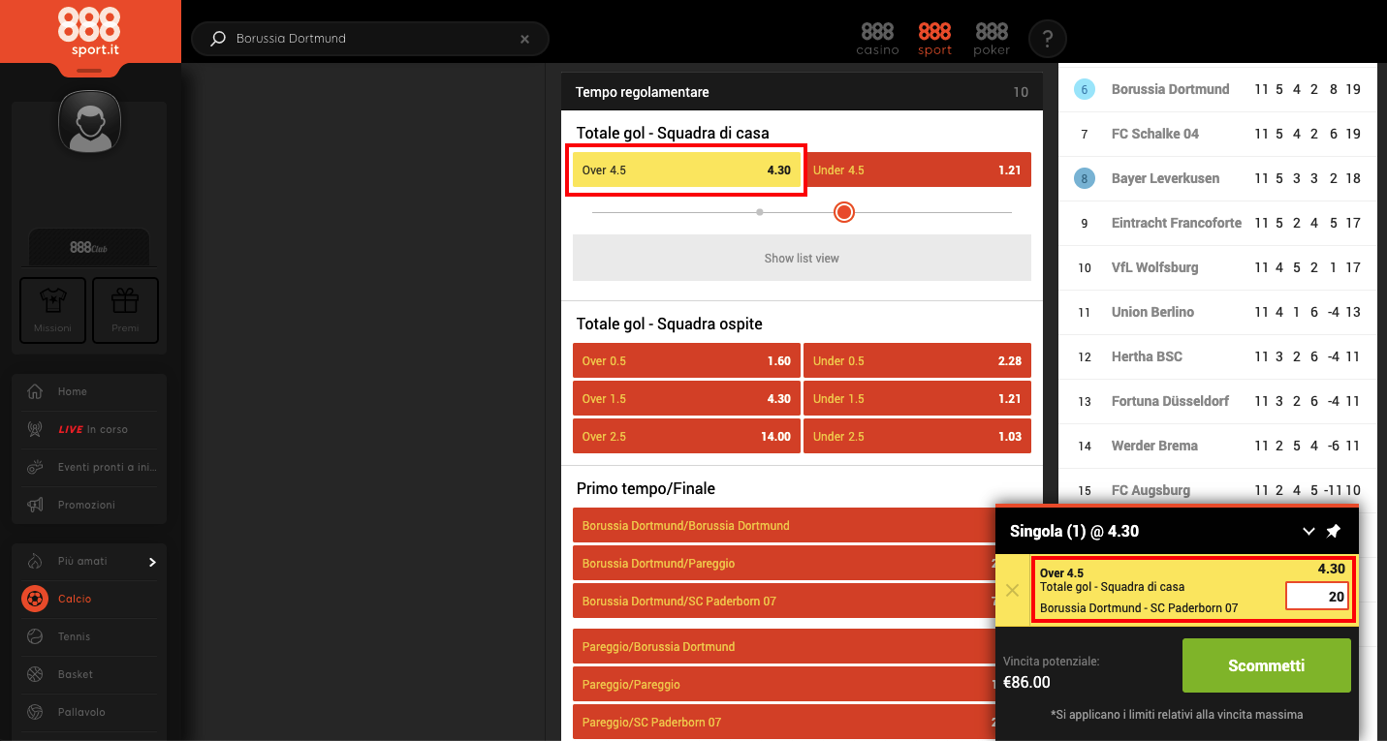Select Over 2.5 away goals at 14.00
This screenshot has height=741, width=1387.
click(686, 436)
